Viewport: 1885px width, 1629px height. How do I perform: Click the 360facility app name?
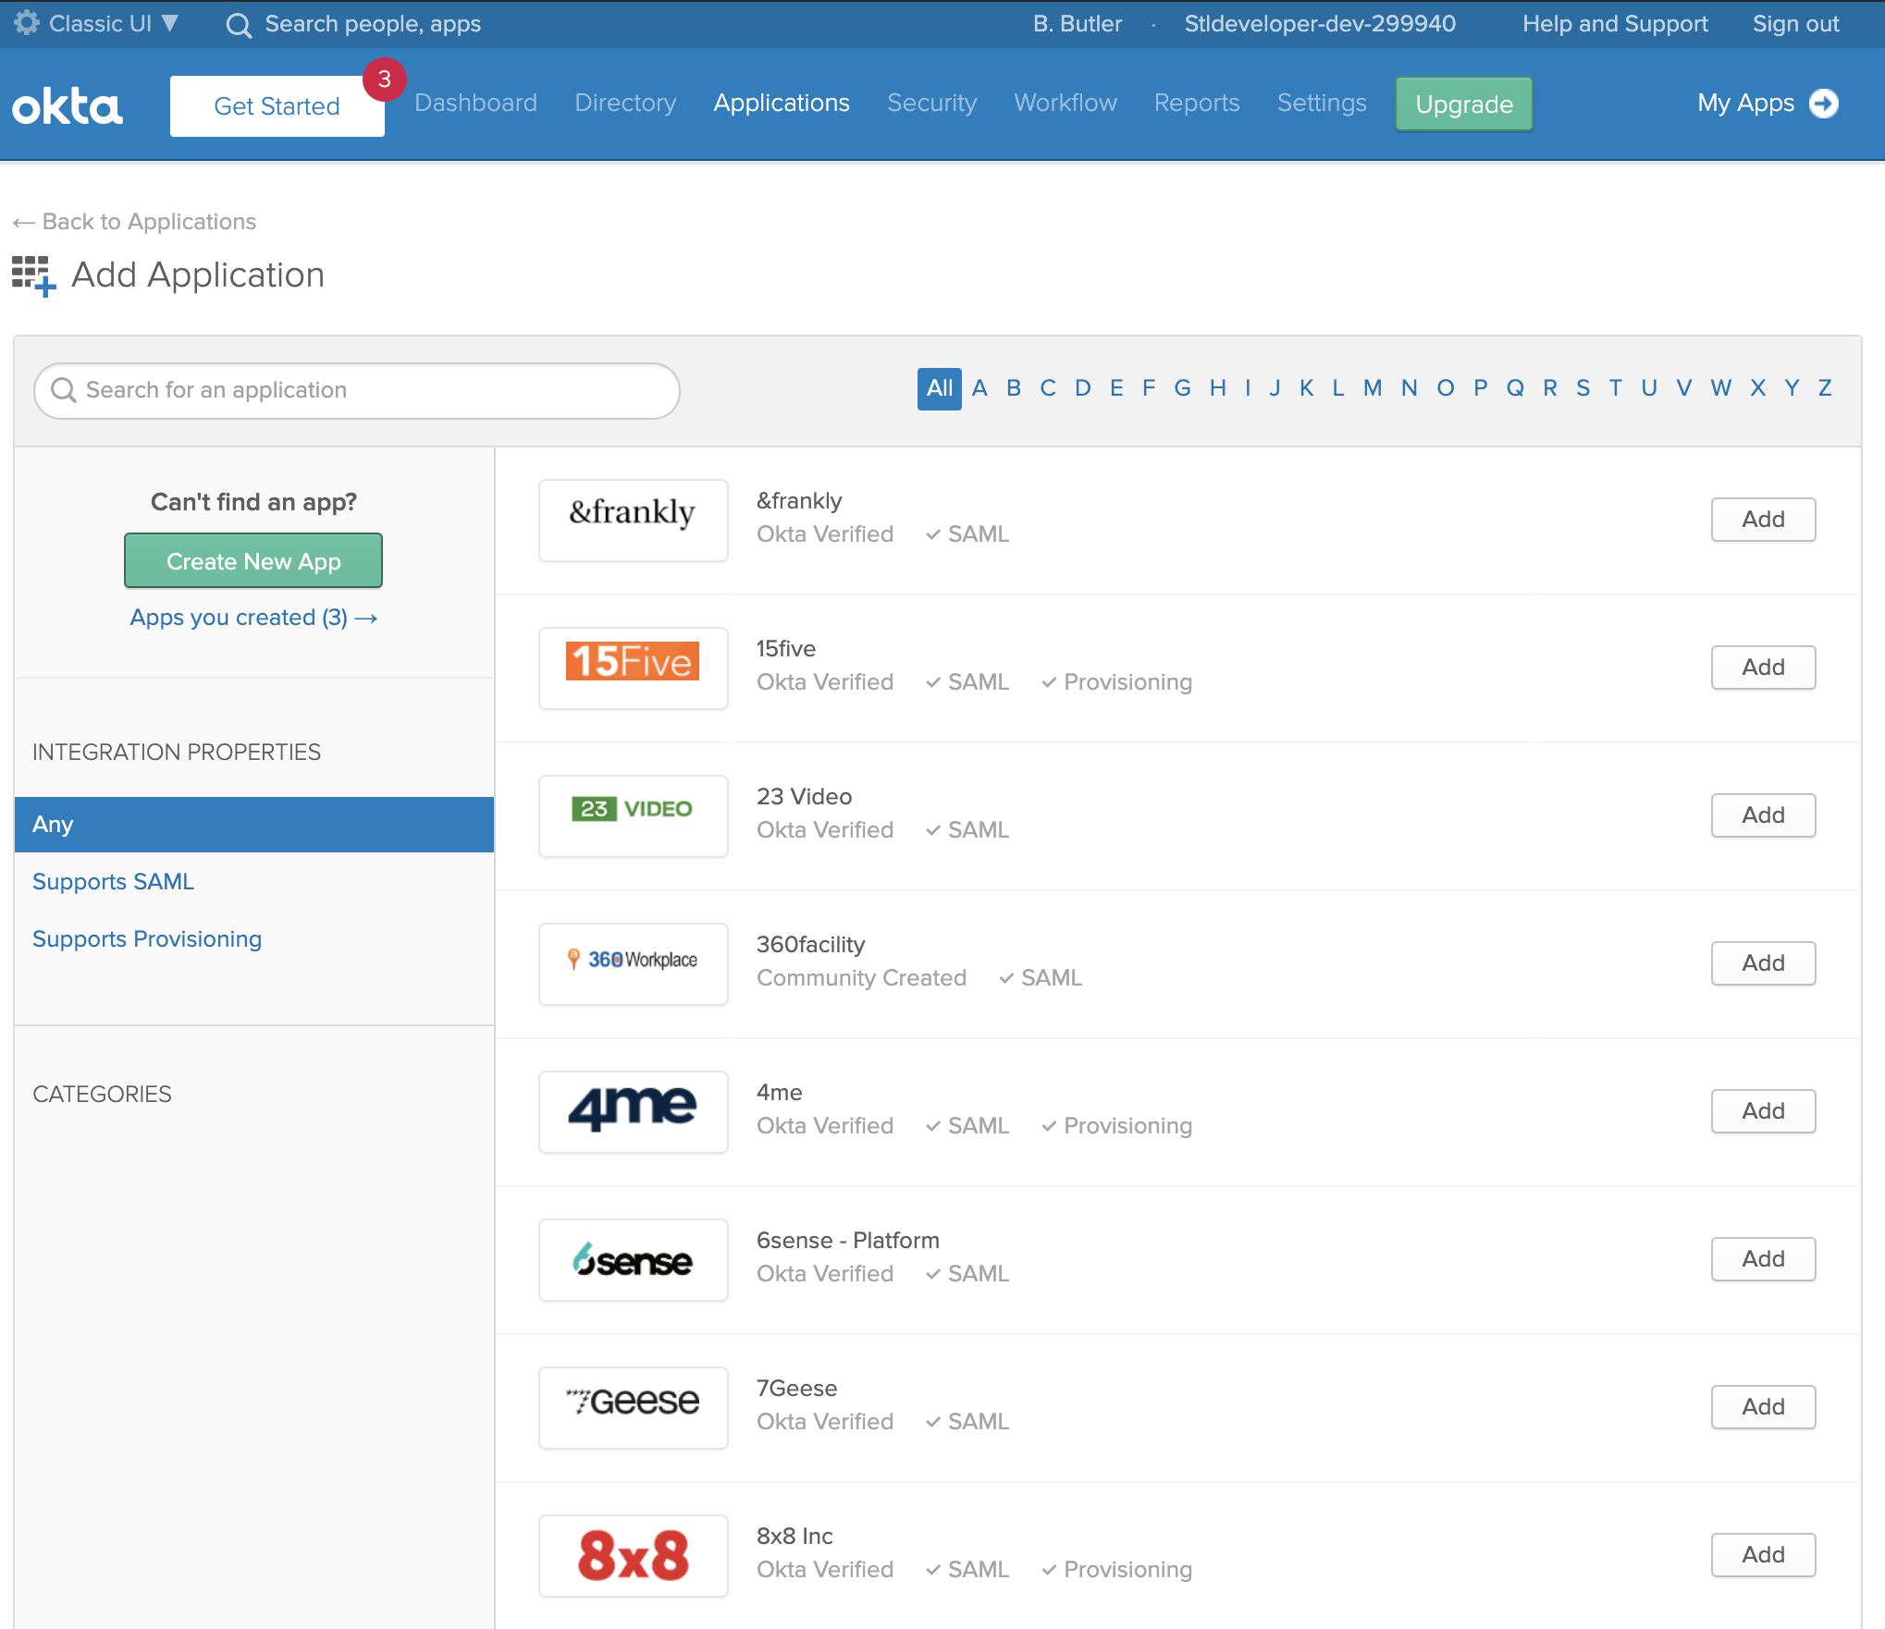pyautogui.click(x=811, y=945)
